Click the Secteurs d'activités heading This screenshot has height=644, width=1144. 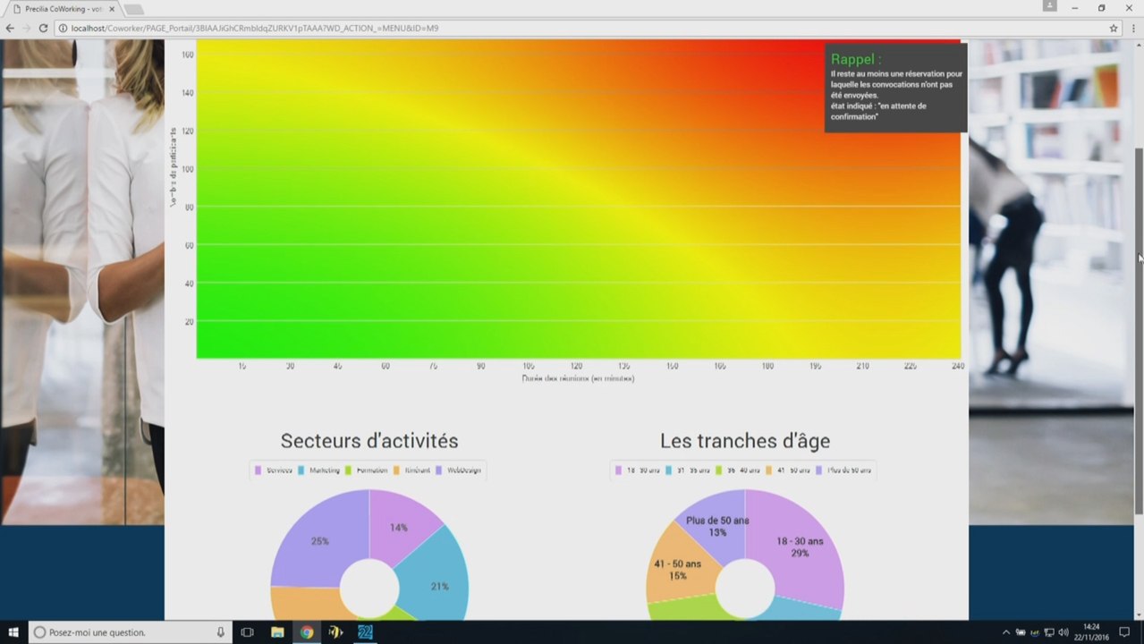click(369, 441)
